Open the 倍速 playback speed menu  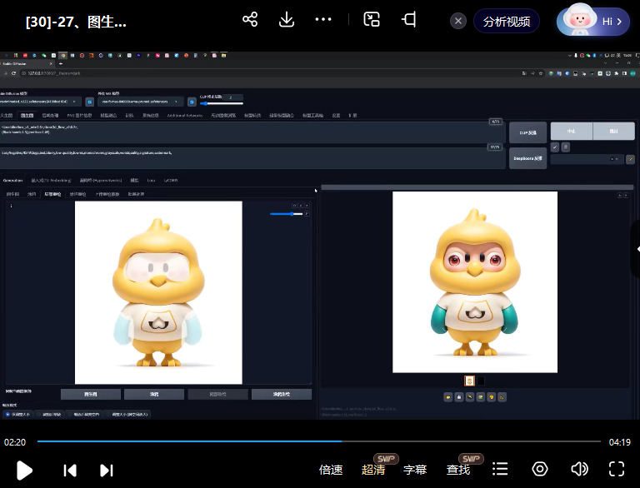click(331, 470)
